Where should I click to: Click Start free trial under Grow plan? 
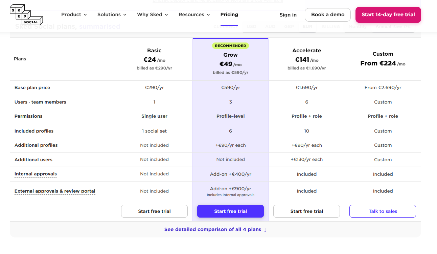tap(230, 211)
